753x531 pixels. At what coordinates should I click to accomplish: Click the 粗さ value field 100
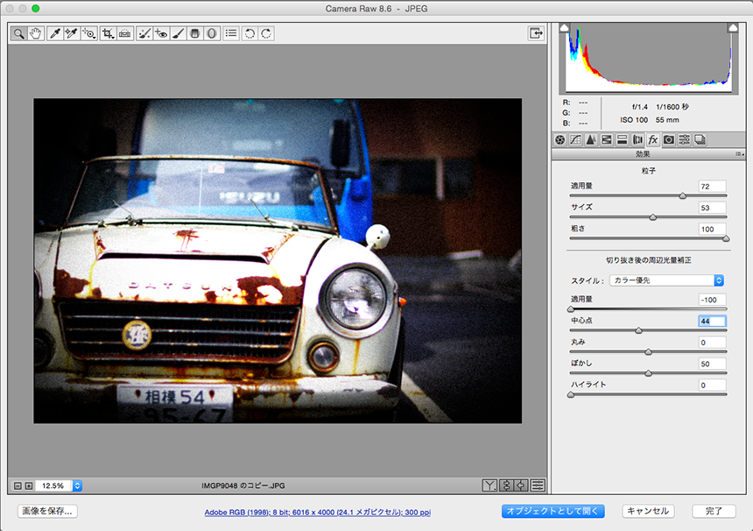(x=712, y=230)
